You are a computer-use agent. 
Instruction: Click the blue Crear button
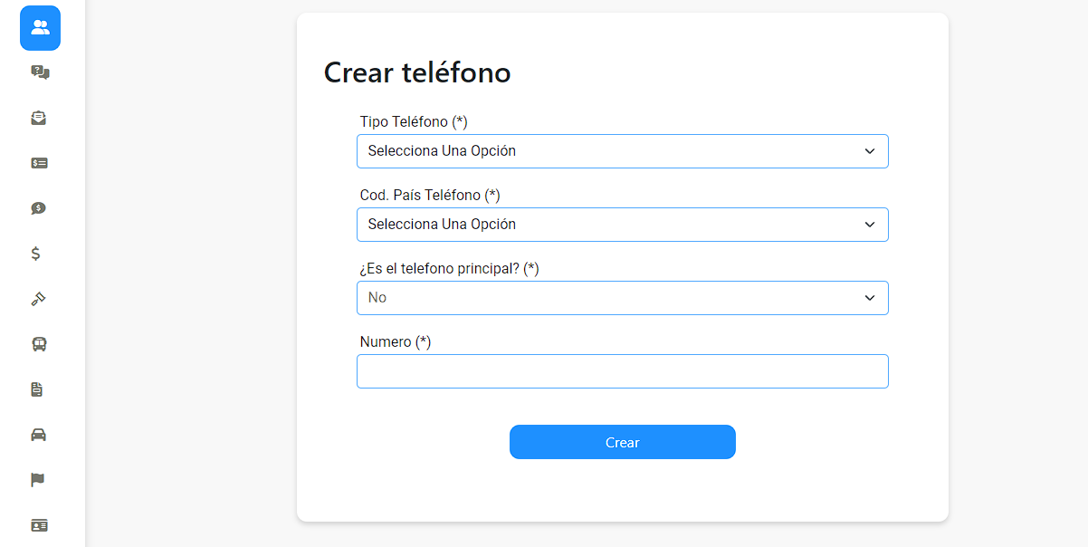point(623,442)
